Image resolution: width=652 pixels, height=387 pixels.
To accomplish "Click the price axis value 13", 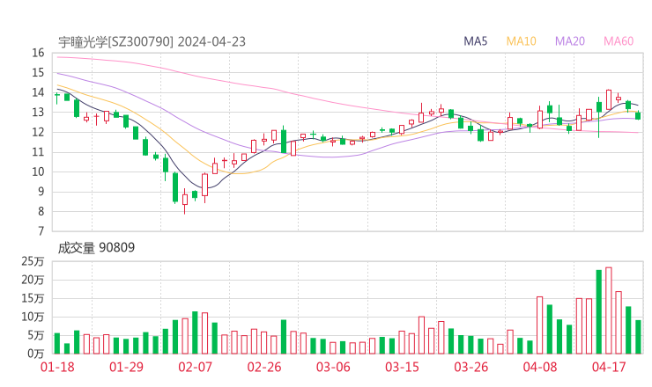I will (x=38, y=113).
